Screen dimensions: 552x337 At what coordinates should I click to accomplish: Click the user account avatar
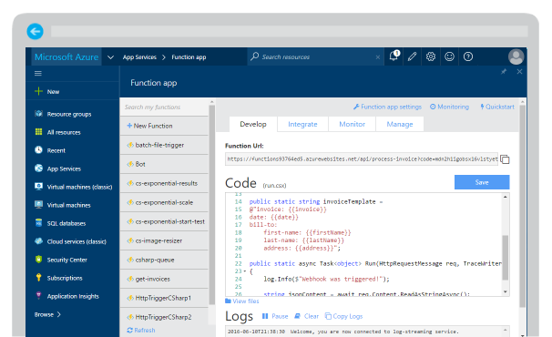(516, 56)
